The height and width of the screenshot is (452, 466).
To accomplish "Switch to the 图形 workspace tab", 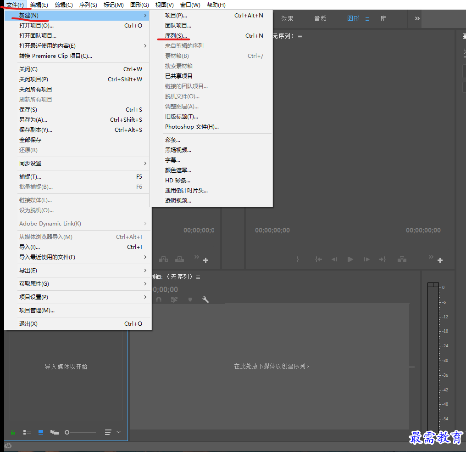I will [353, 18].
